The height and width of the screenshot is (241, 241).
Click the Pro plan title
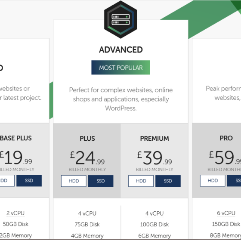(226, 138)
